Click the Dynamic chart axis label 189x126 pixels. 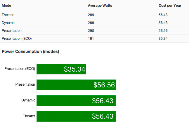[28, 100]
